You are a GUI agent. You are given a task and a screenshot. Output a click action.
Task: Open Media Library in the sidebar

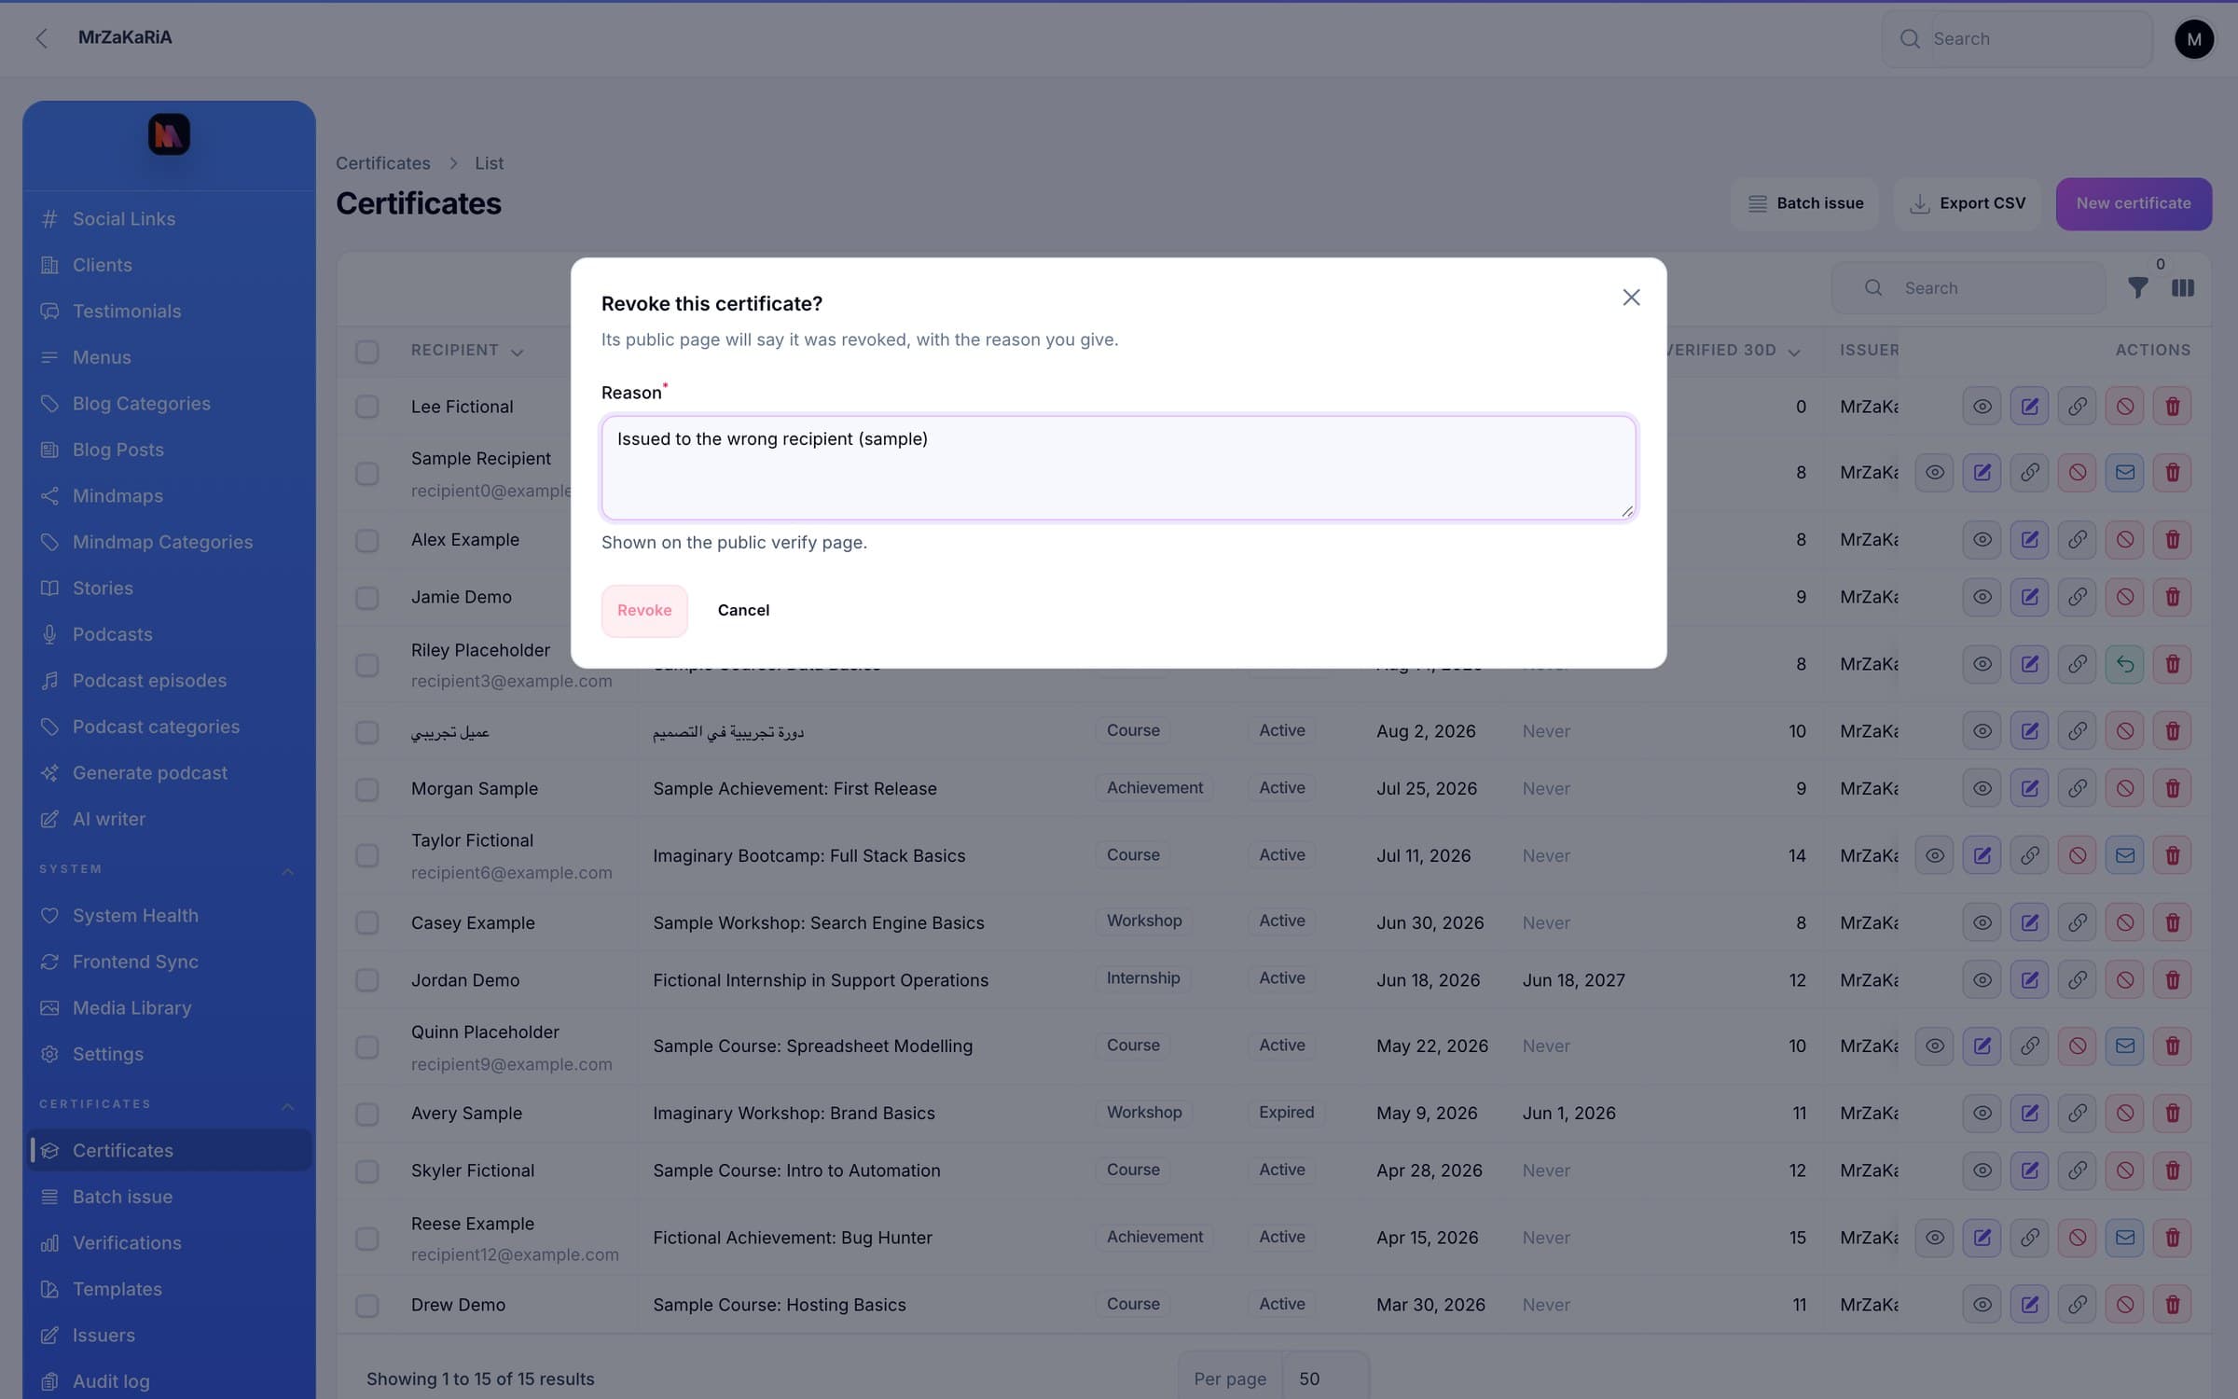168,1008
